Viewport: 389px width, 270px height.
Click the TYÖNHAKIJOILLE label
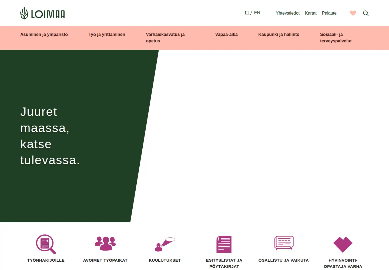tap(46, 260)
